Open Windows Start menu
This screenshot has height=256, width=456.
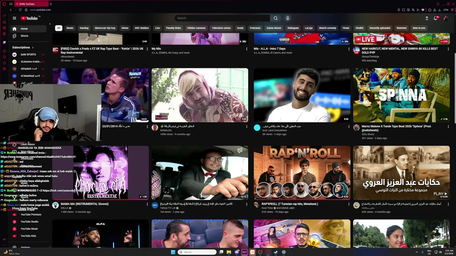173,252
